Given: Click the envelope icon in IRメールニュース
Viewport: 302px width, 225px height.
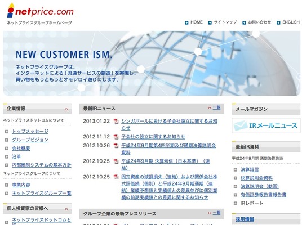Looking at the screenshot, I should (x=240, y=125).
